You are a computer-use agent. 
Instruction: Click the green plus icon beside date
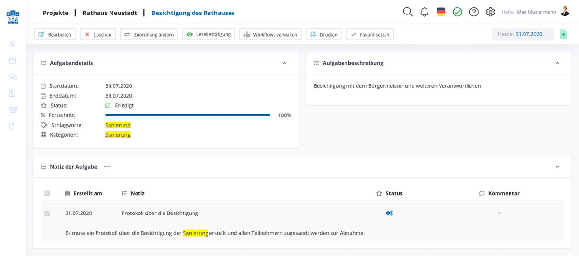tap(563, 34)
